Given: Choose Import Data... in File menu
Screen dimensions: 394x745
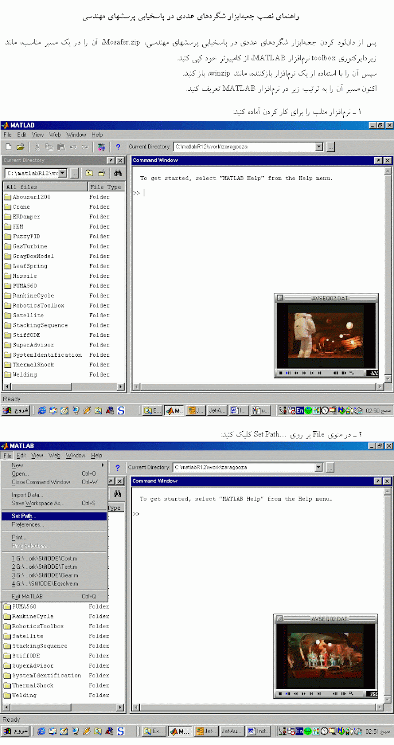Looking at the screenshot, I should point(54,495).
